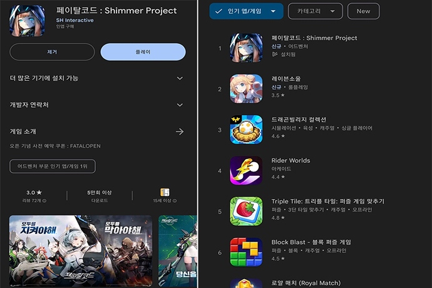Open 게임 소개 details arrow

click(180, 131)
